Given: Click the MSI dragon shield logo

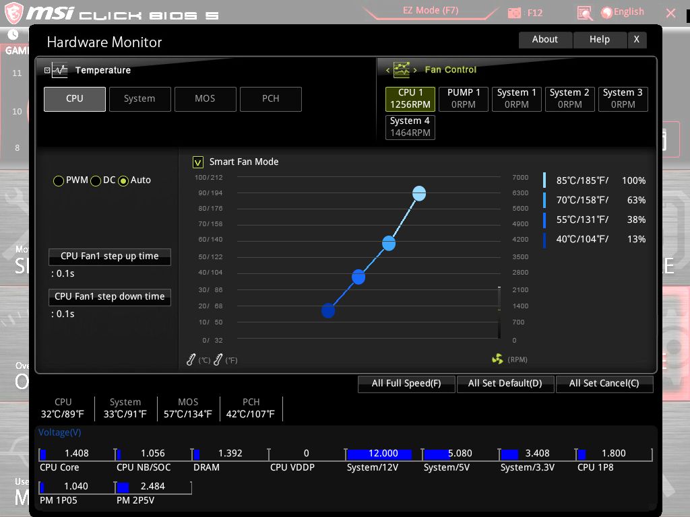Looking at the screenshot, I should (15, 13).
